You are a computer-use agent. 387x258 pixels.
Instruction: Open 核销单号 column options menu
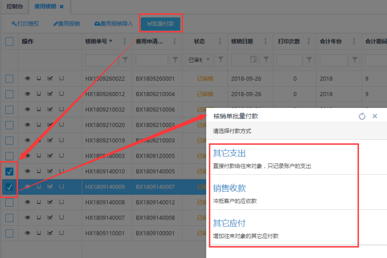pos(124,42)
